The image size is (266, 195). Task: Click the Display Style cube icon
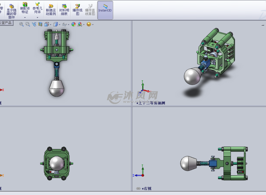pyautogui.click(x=55, y=24)
